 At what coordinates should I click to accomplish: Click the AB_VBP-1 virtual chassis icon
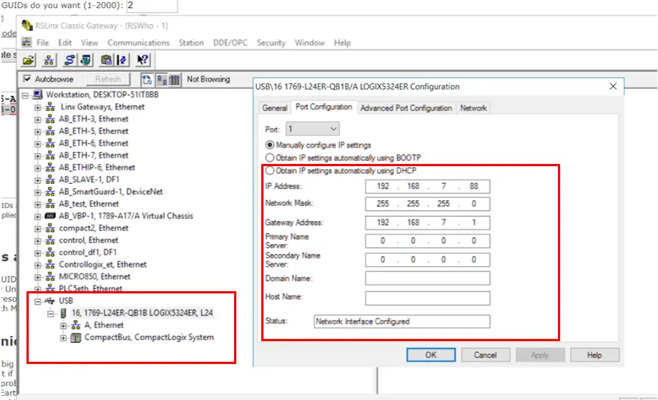pos(50,216)
